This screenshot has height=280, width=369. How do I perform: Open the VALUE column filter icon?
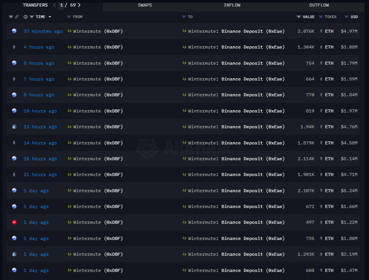click(x=299, y=17)
